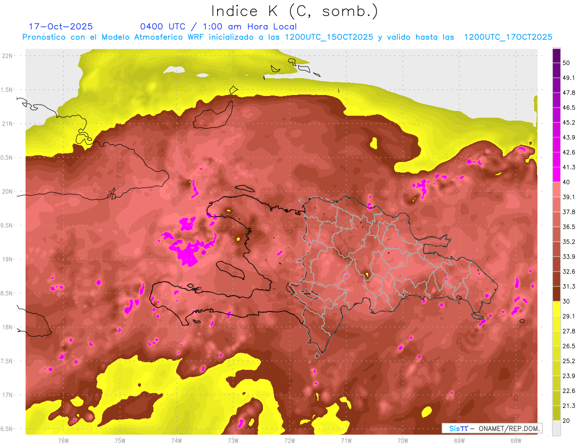
Task: Click the "69W" longitude label
Action: coord(459,441)
